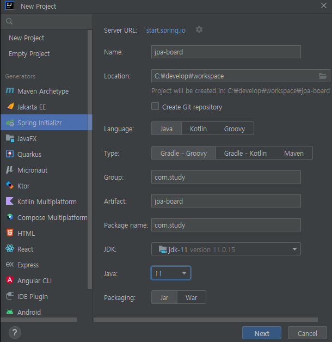Open help with question mark button
Viewport: 332px width, 342px height.
(x=15, y=332)
